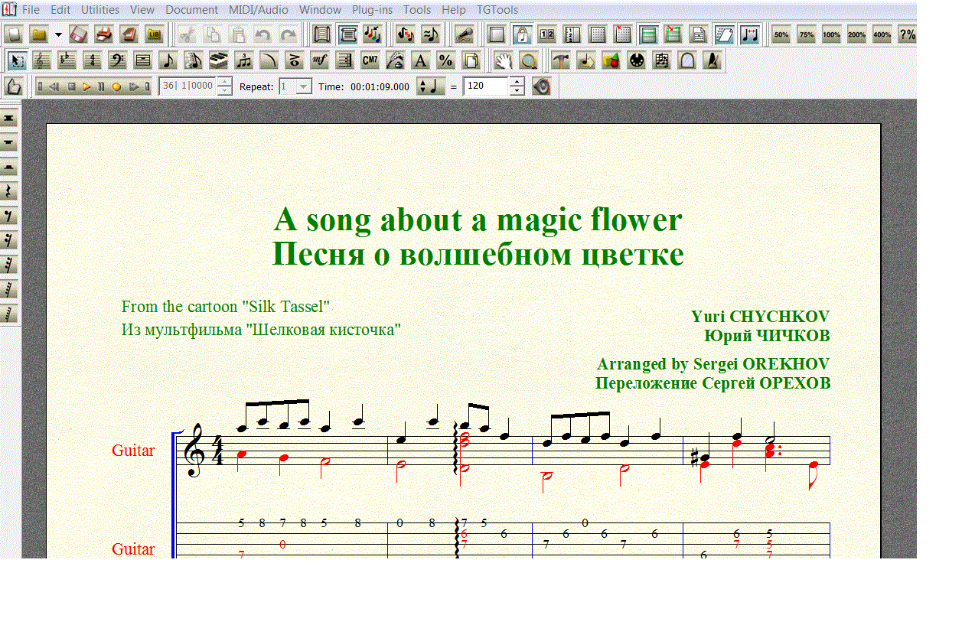Open the Document menu
This screenshot has width=975, height=625.
pos(191,10)
